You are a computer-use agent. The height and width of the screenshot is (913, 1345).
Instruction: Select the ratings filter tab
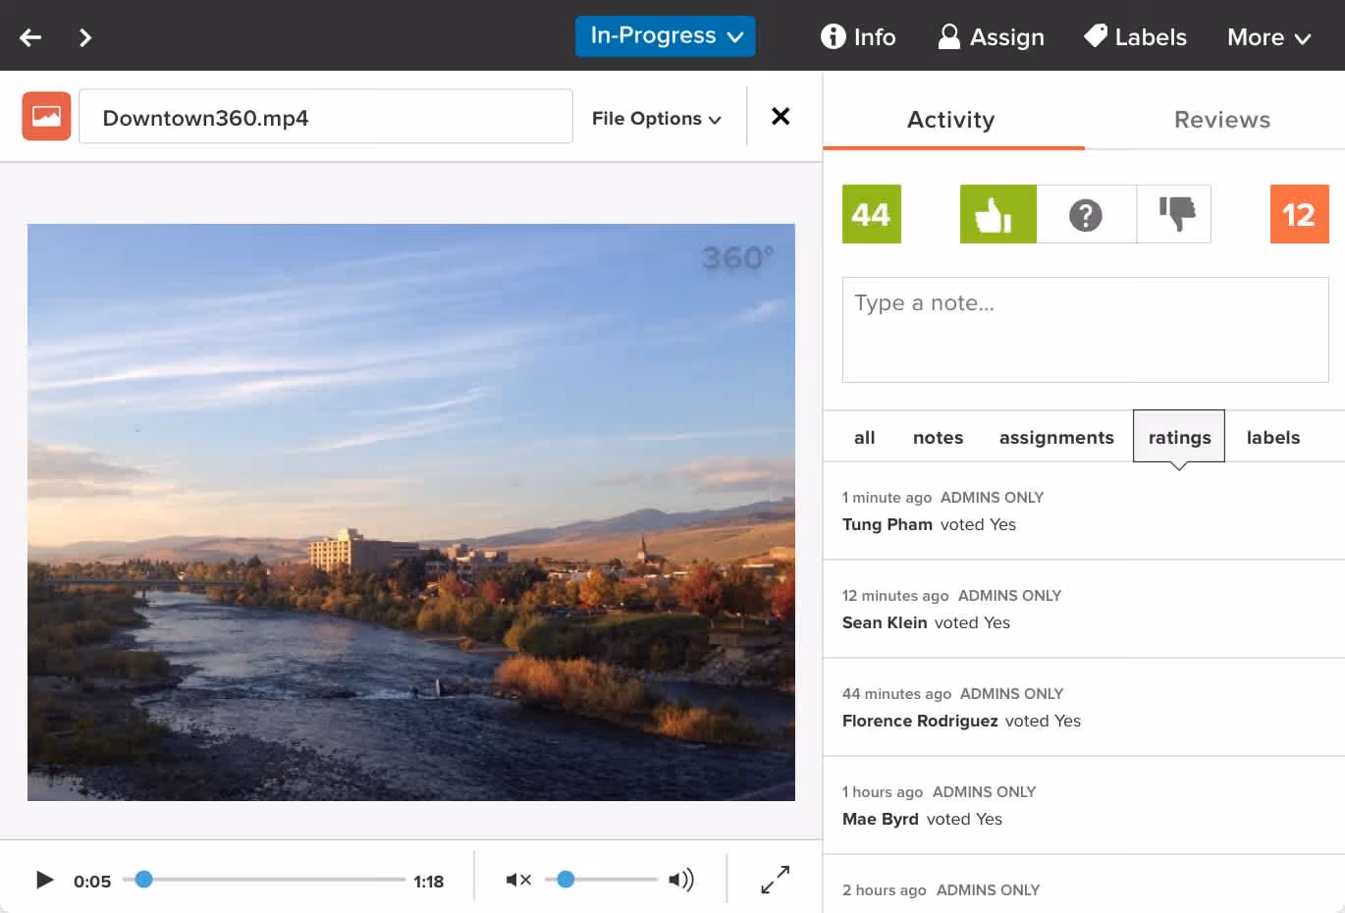point(1179,437)
